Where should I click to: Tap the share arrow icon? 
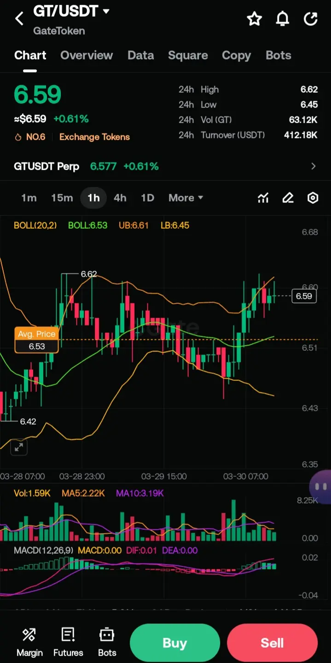coord(311,19)
